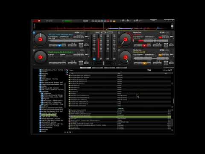
Task: Click the zoom icon at right of top waveform
Action: tap(172, 26)
